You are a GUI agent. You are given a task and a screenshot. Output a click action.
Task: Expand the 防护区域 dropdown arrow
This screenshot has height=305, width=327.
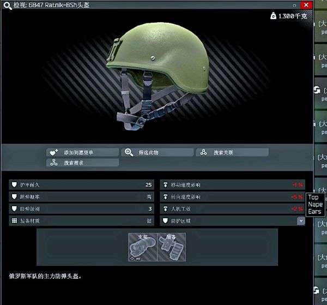(x=300, y=221)
